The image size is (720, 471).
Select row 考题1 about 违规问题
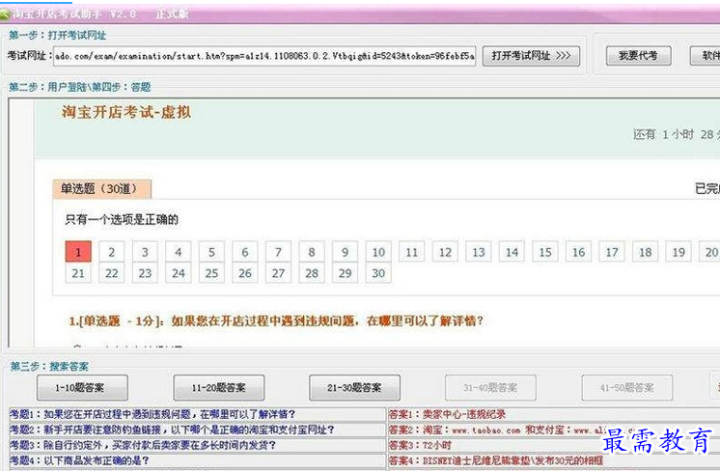pyautogui.click(x=198, y=414)
